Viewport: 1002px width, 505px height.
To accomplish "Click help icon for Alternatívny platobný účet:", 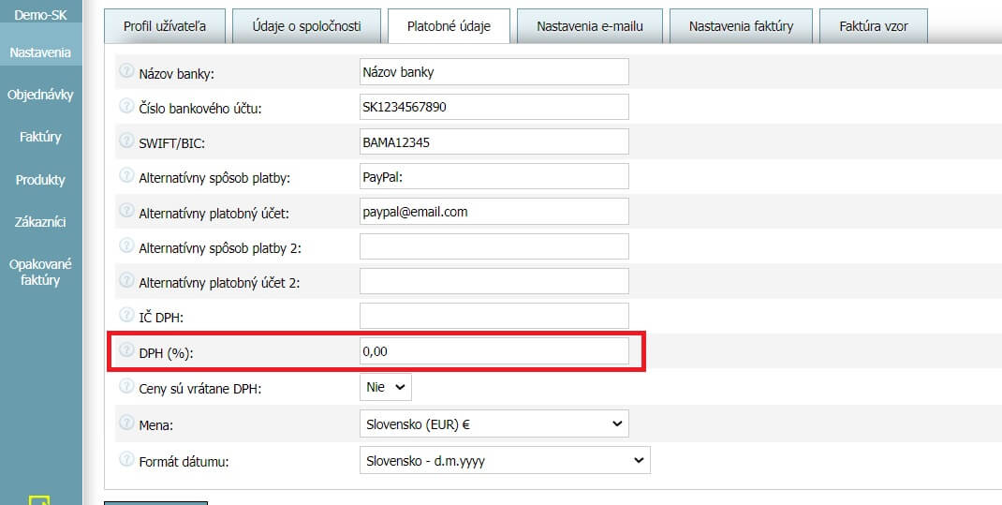I will click(x=126, y=210).
